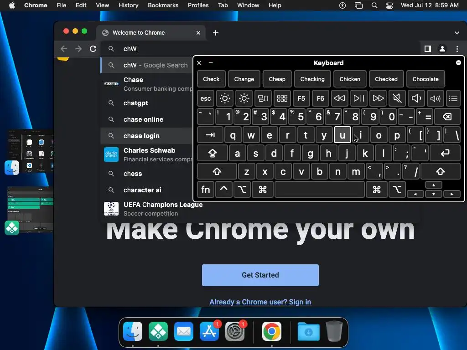Click the Get Started button
467x350 pixels.
pyautogui.click(x=260, y=275)
